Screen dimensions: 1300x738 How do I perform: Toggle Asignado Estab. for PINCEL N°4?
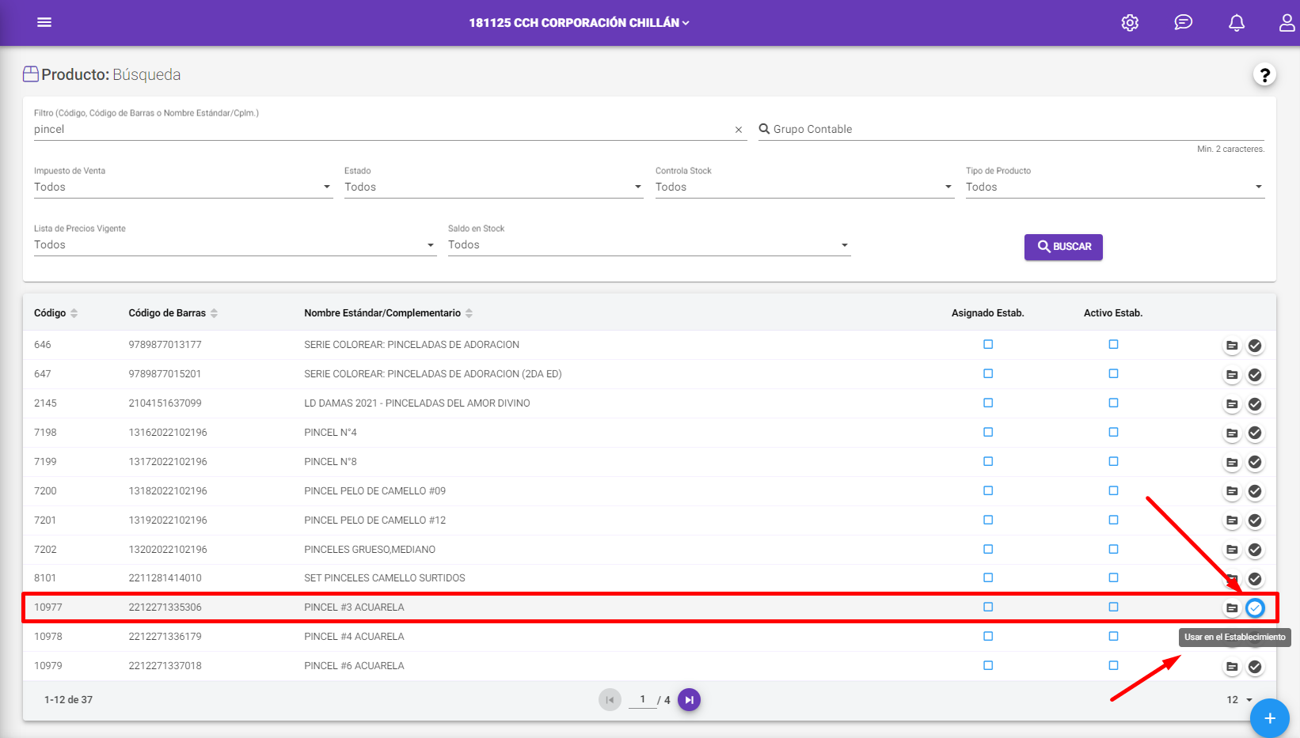click(988, 433)
